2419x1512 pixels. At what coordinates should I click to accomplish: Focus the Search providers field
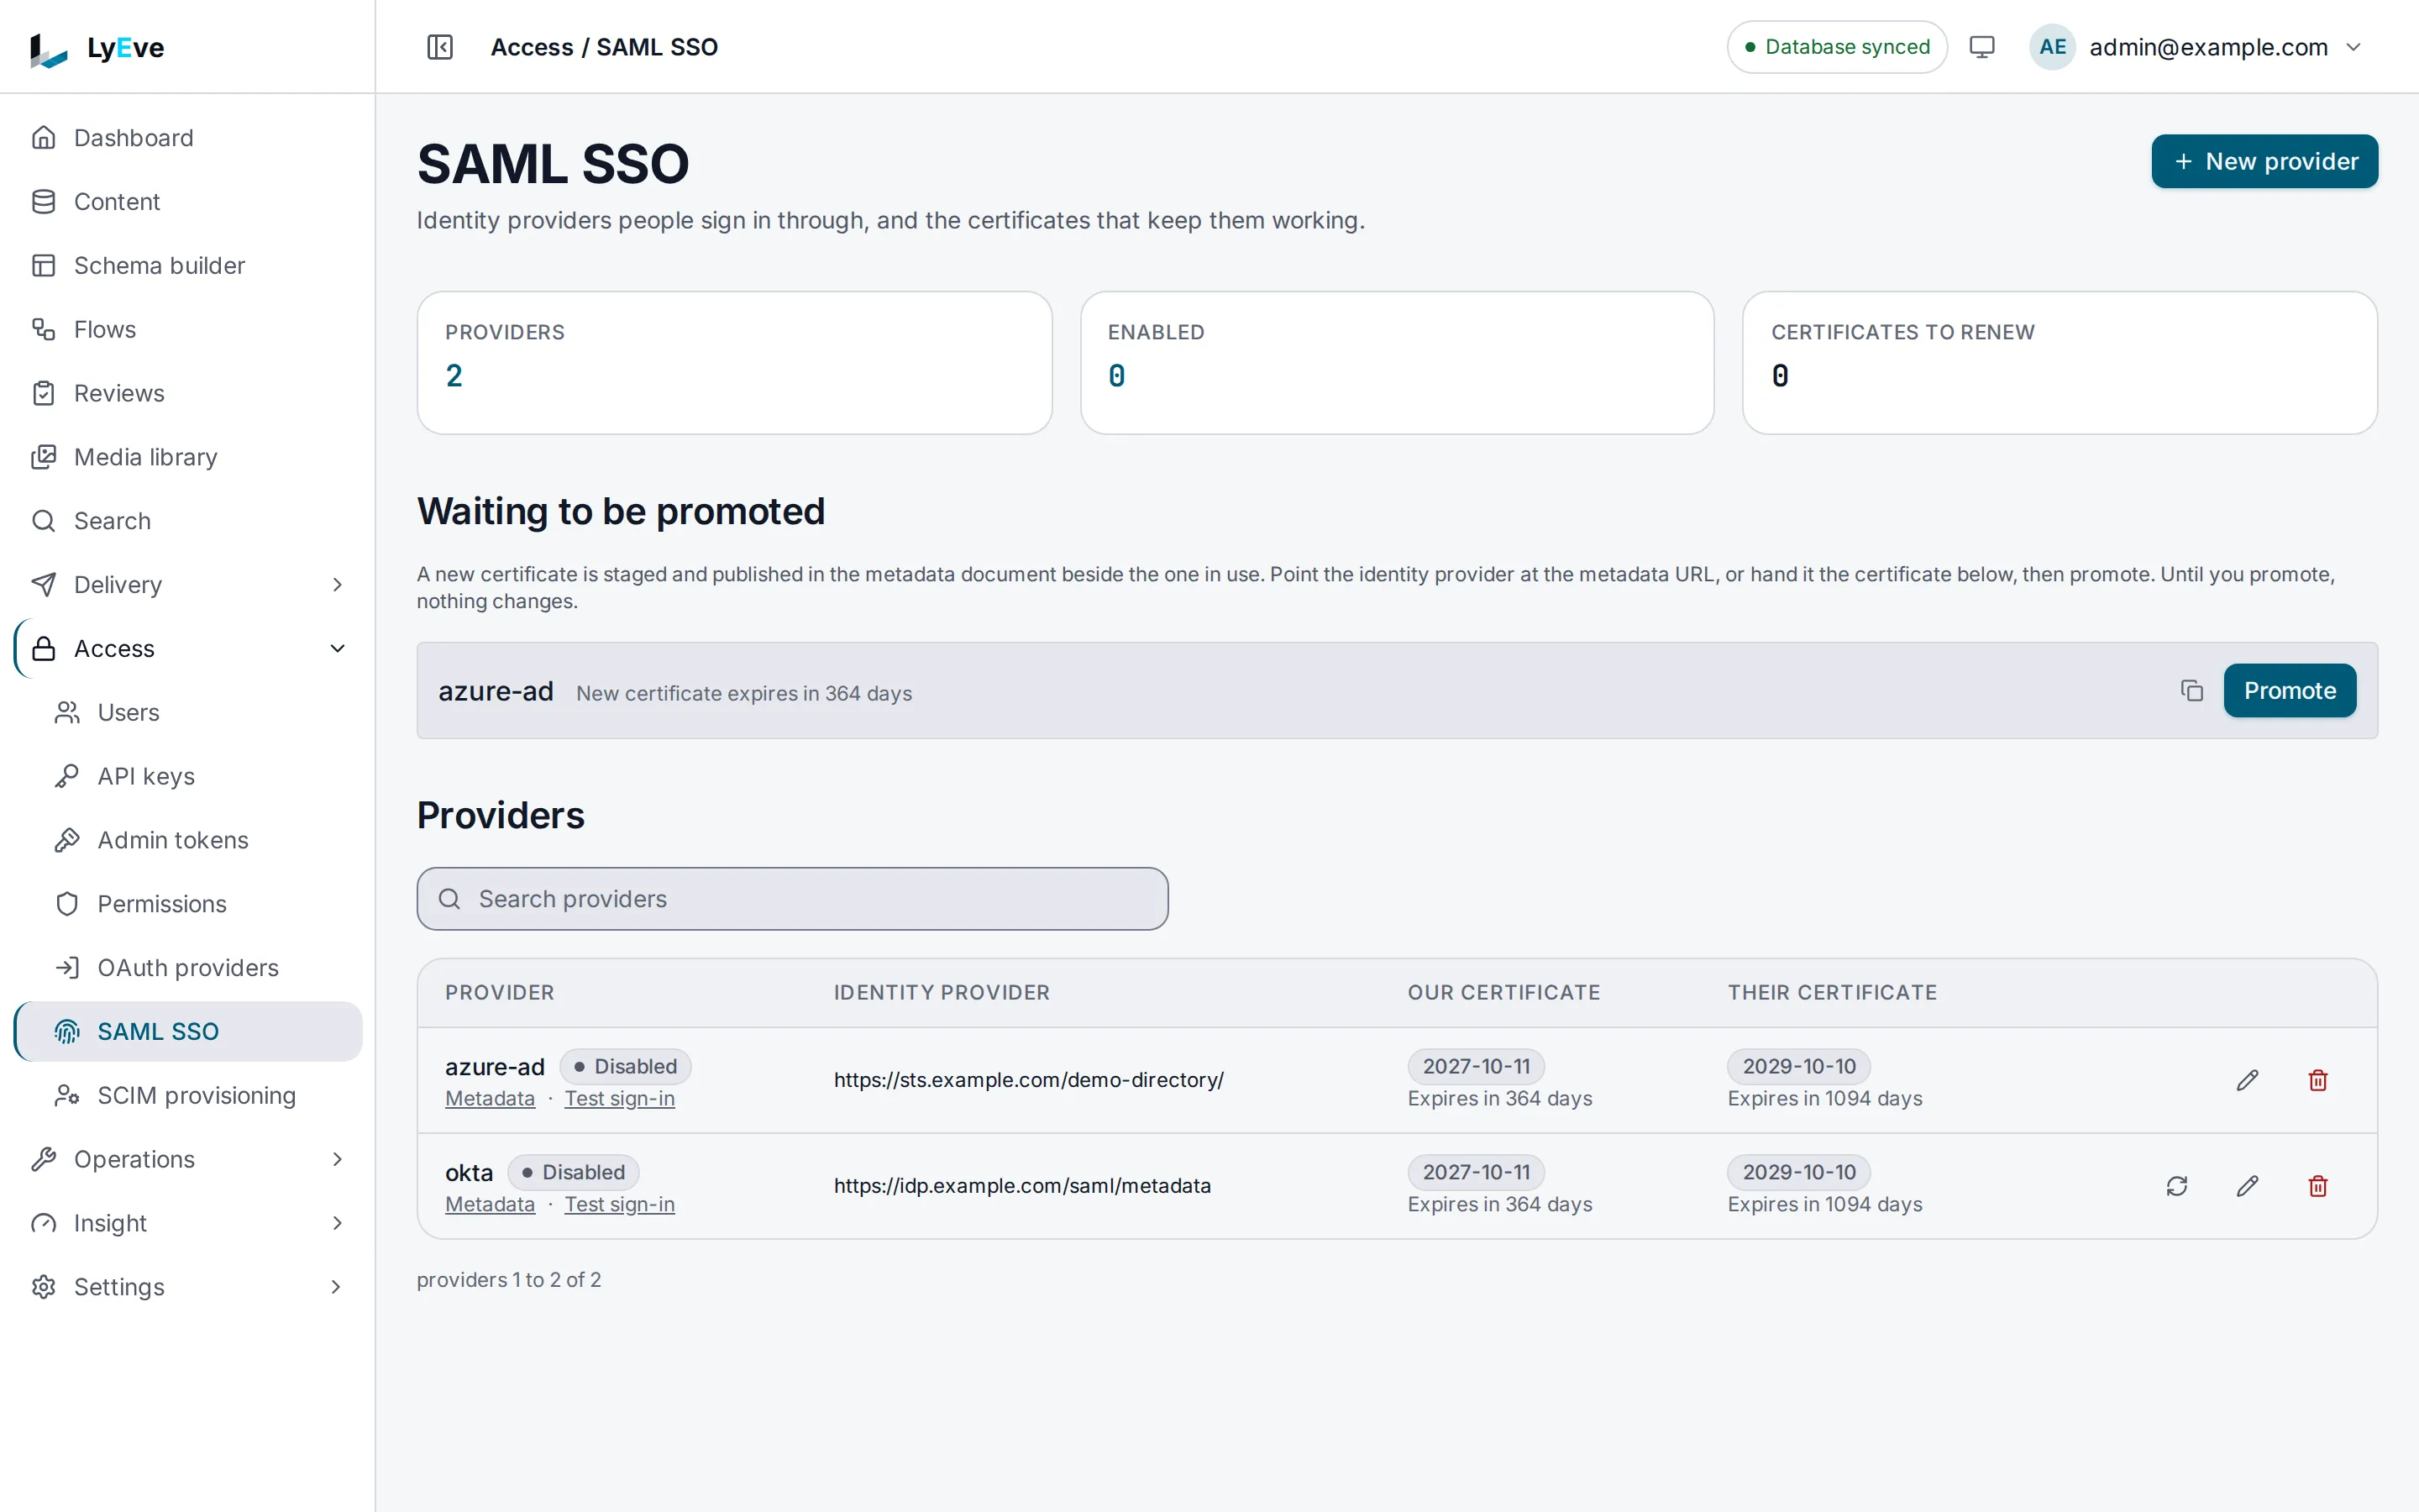[x=792, y=899]
